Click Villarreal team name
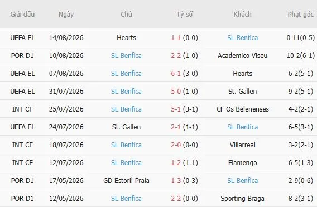317x207 pixels. (242, 145)
